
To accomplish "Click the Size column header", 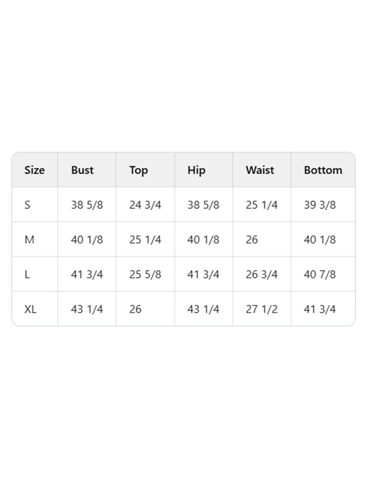I will pyautogui.click(x=35, y=170).
